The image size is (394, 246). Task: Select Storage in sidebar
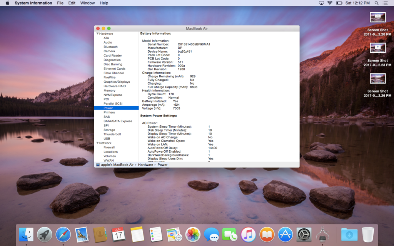point(109,130)
